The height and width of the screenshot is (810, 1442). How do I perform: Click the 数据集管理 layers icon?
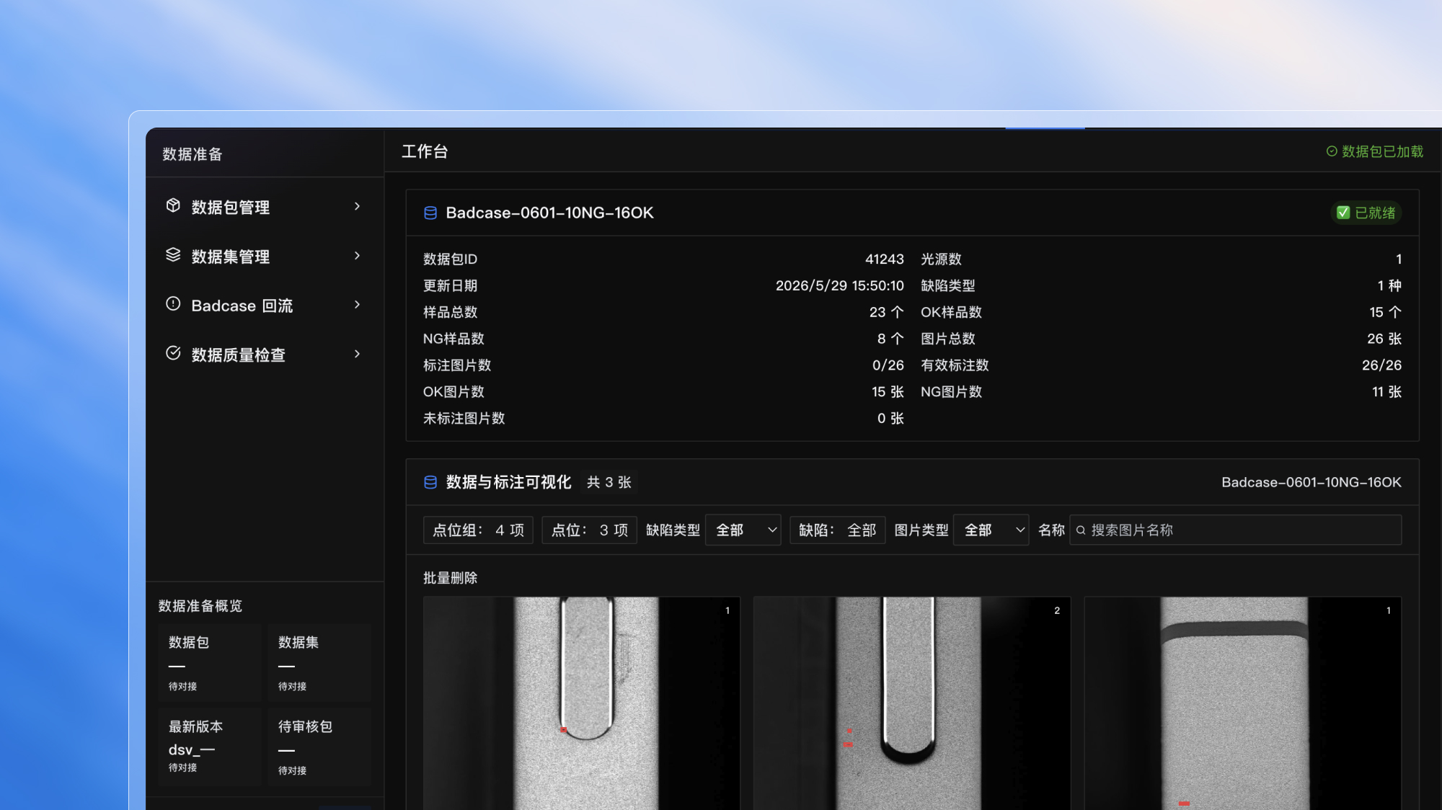173,255
